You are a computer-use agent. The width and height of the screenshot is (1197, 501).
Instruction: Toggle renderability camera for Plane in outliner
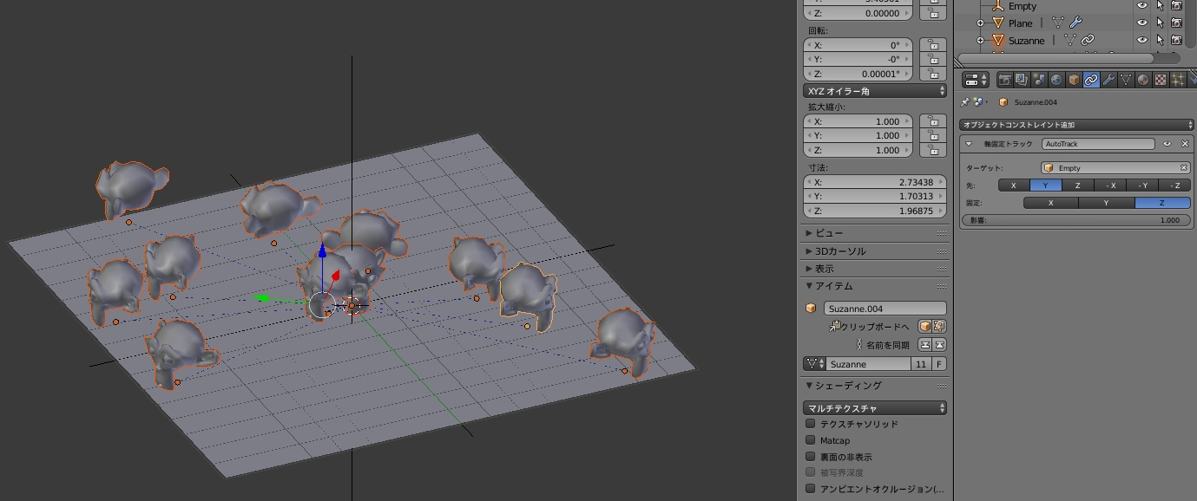click(x=1177, y=23)
